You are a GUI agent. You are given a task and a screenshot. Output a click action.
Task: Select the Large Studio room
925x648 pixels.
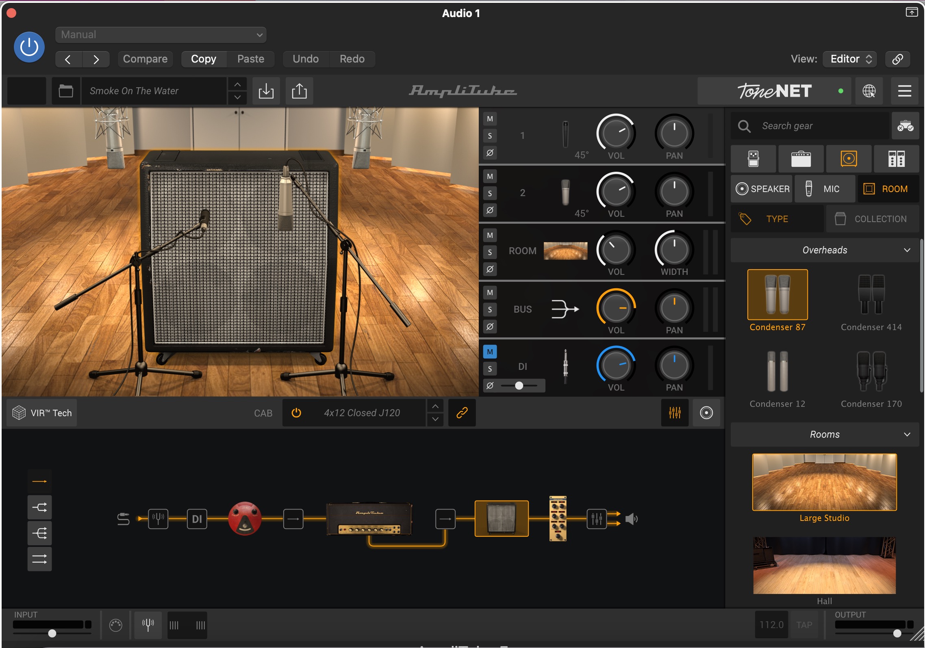pos(824,482)
